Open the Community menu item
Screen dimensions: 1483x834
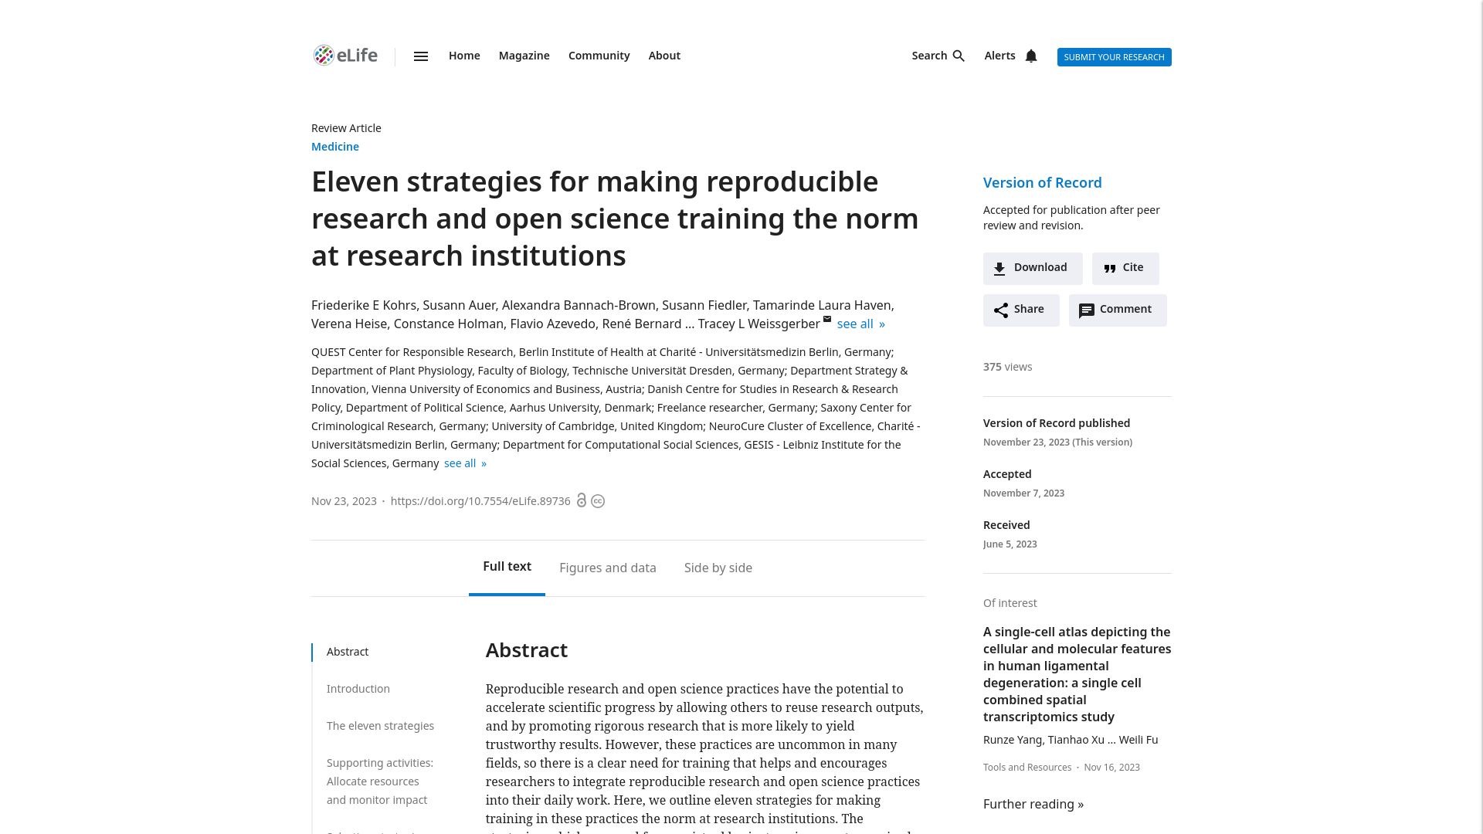tap(599, 56)
